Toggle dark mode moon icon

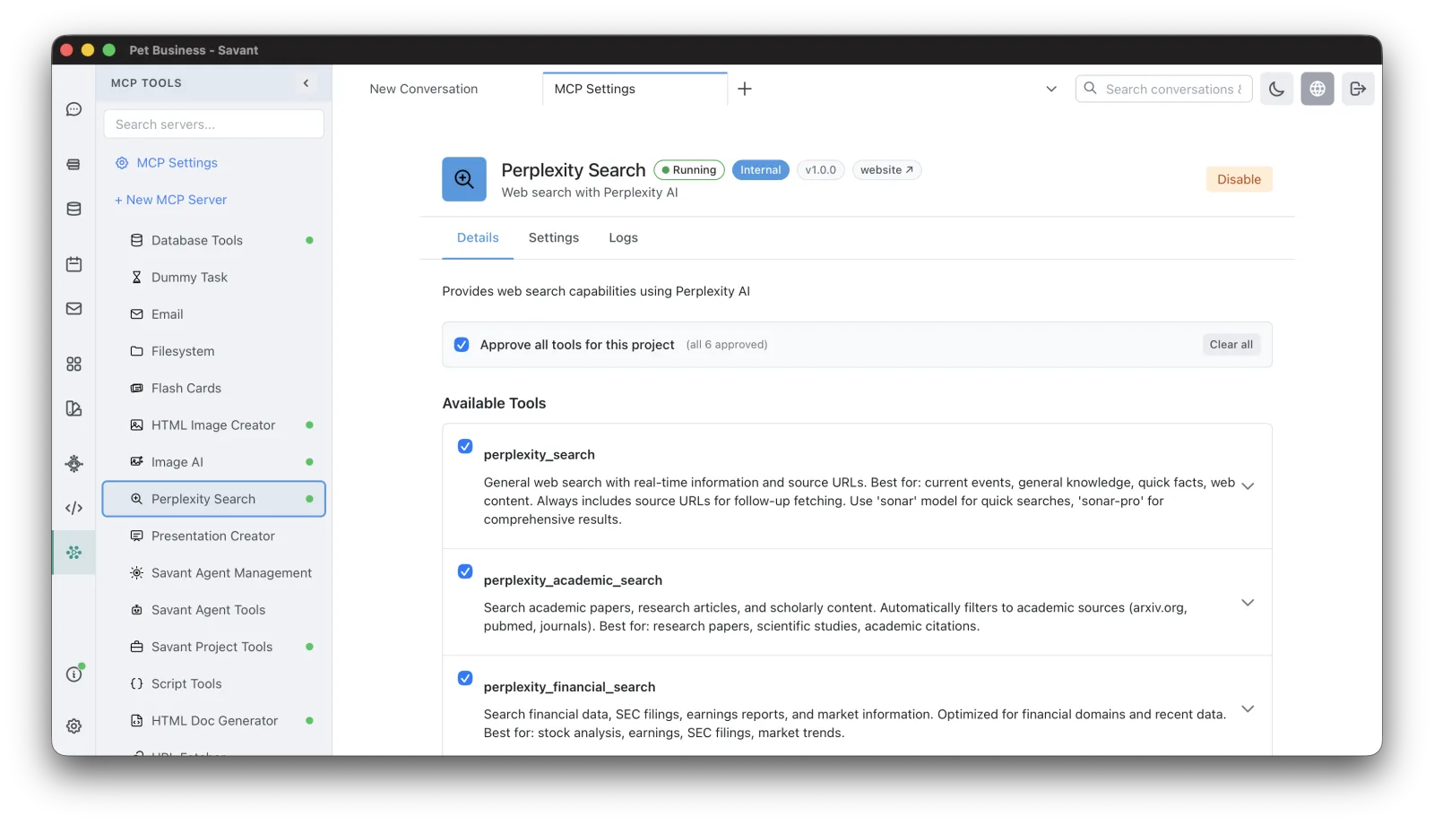1276,89
